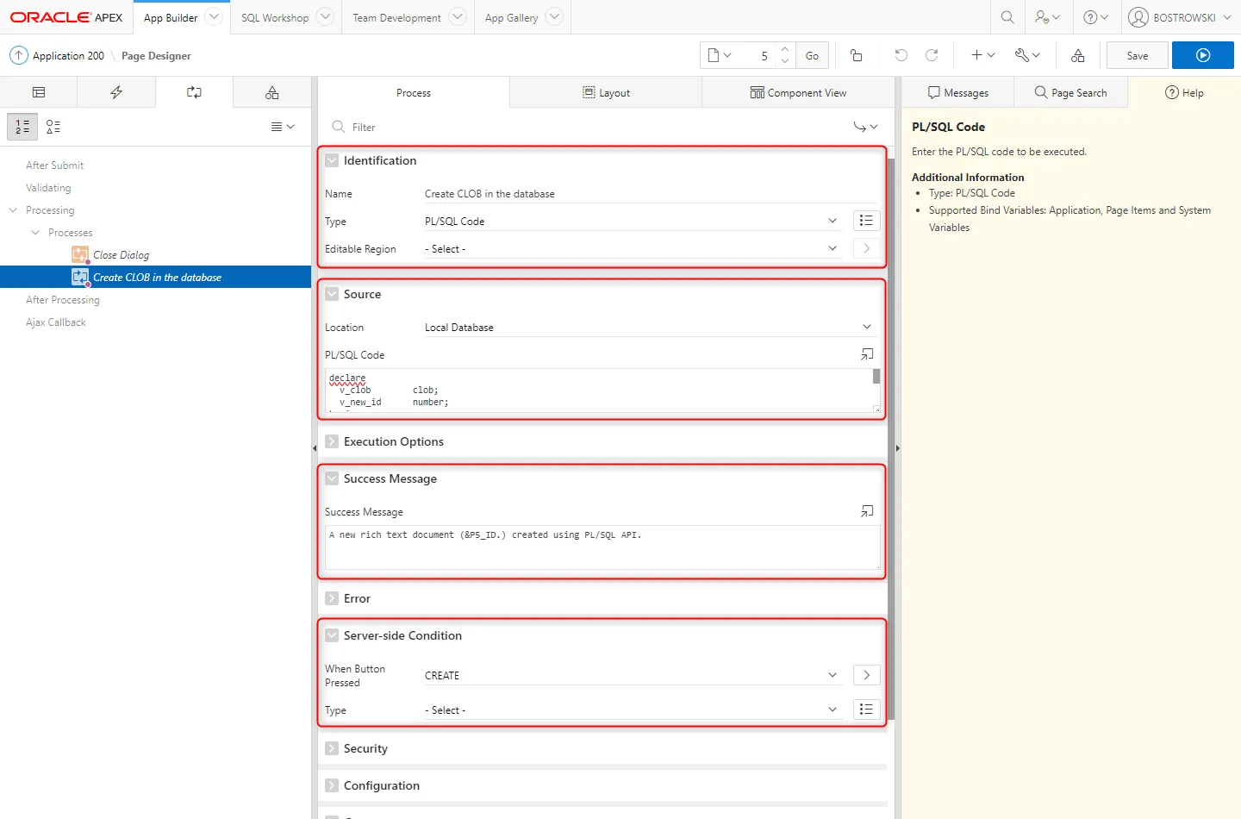Collapse the Identification section
Viewport: 1241px width, 819px height.
(332, 160)
